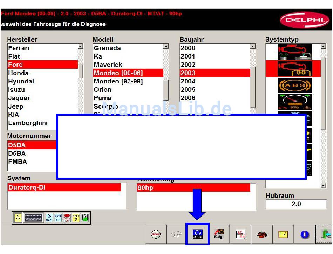Exit via the green door icon
Image resolution: width=333 pixels, height=254 pixels.
click(x=324, y=234)
